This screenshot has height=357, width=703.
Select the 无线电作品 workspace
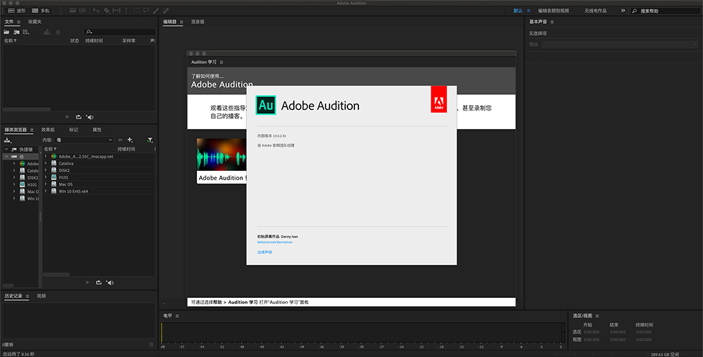[595, 10]
